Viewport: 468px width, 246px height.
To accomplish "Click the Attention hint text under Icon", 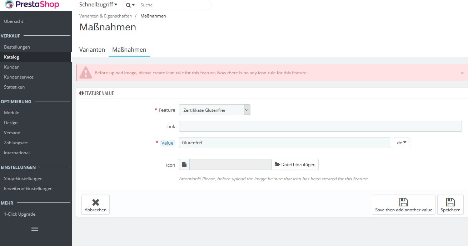I will [x=273, y=179].
